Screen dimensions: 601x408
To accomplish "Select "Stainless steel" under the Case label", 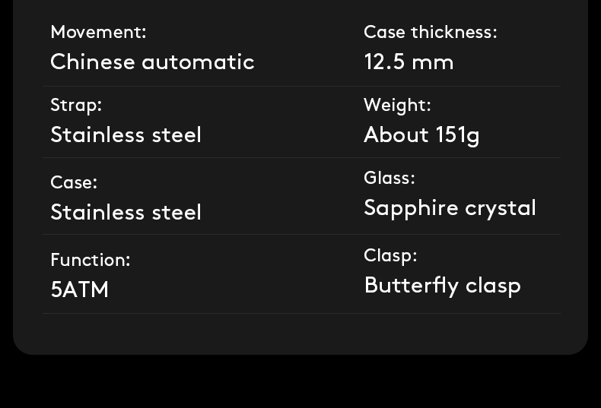I will tap(126, 212).
